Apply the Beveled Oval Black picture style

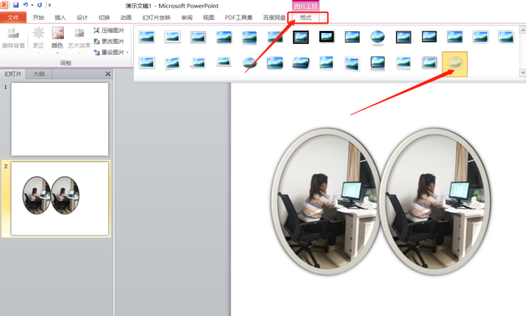coord(378,37)
